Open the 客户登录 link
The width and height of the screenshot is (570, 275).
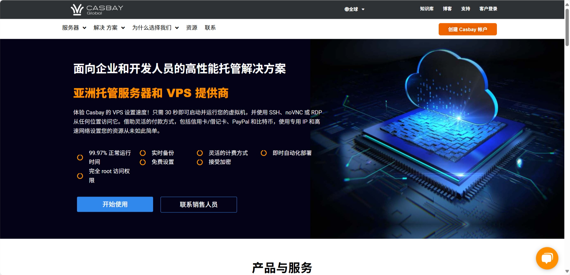488,9
